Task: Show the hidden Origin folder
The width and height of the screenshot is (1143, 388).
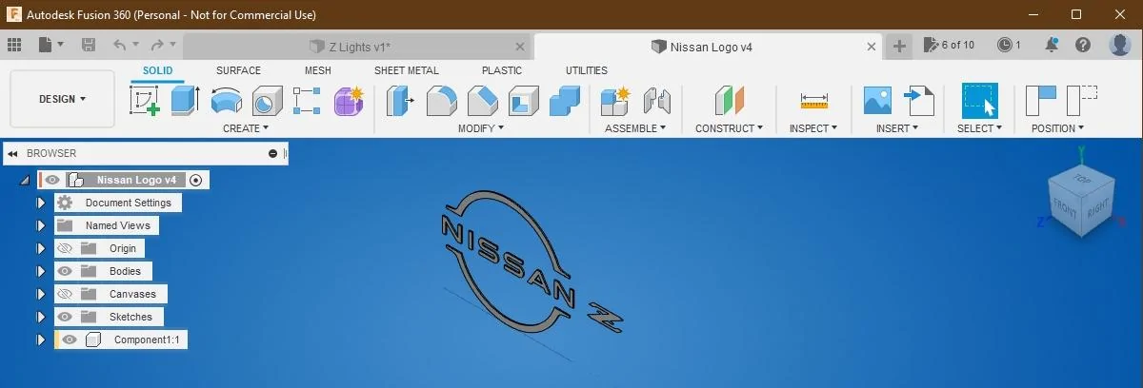Action: (65, 248)
